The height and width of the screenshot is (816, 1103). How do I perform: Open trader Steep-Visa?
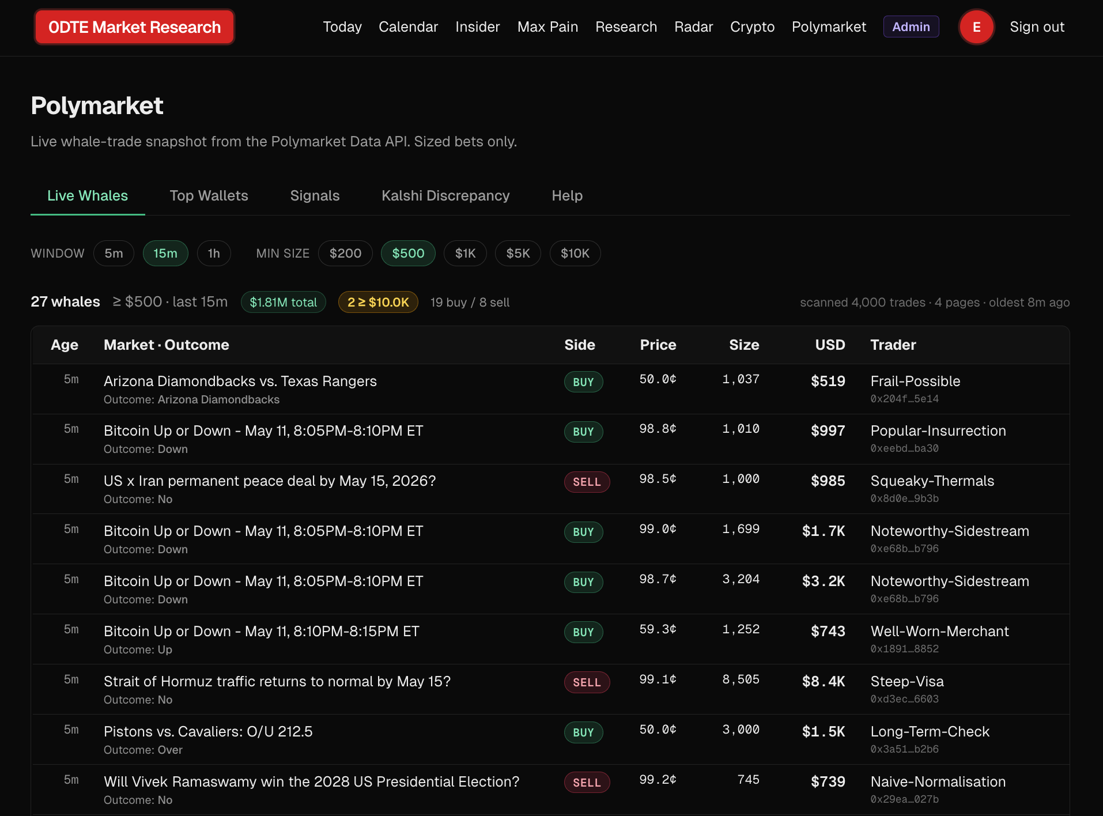907,681
